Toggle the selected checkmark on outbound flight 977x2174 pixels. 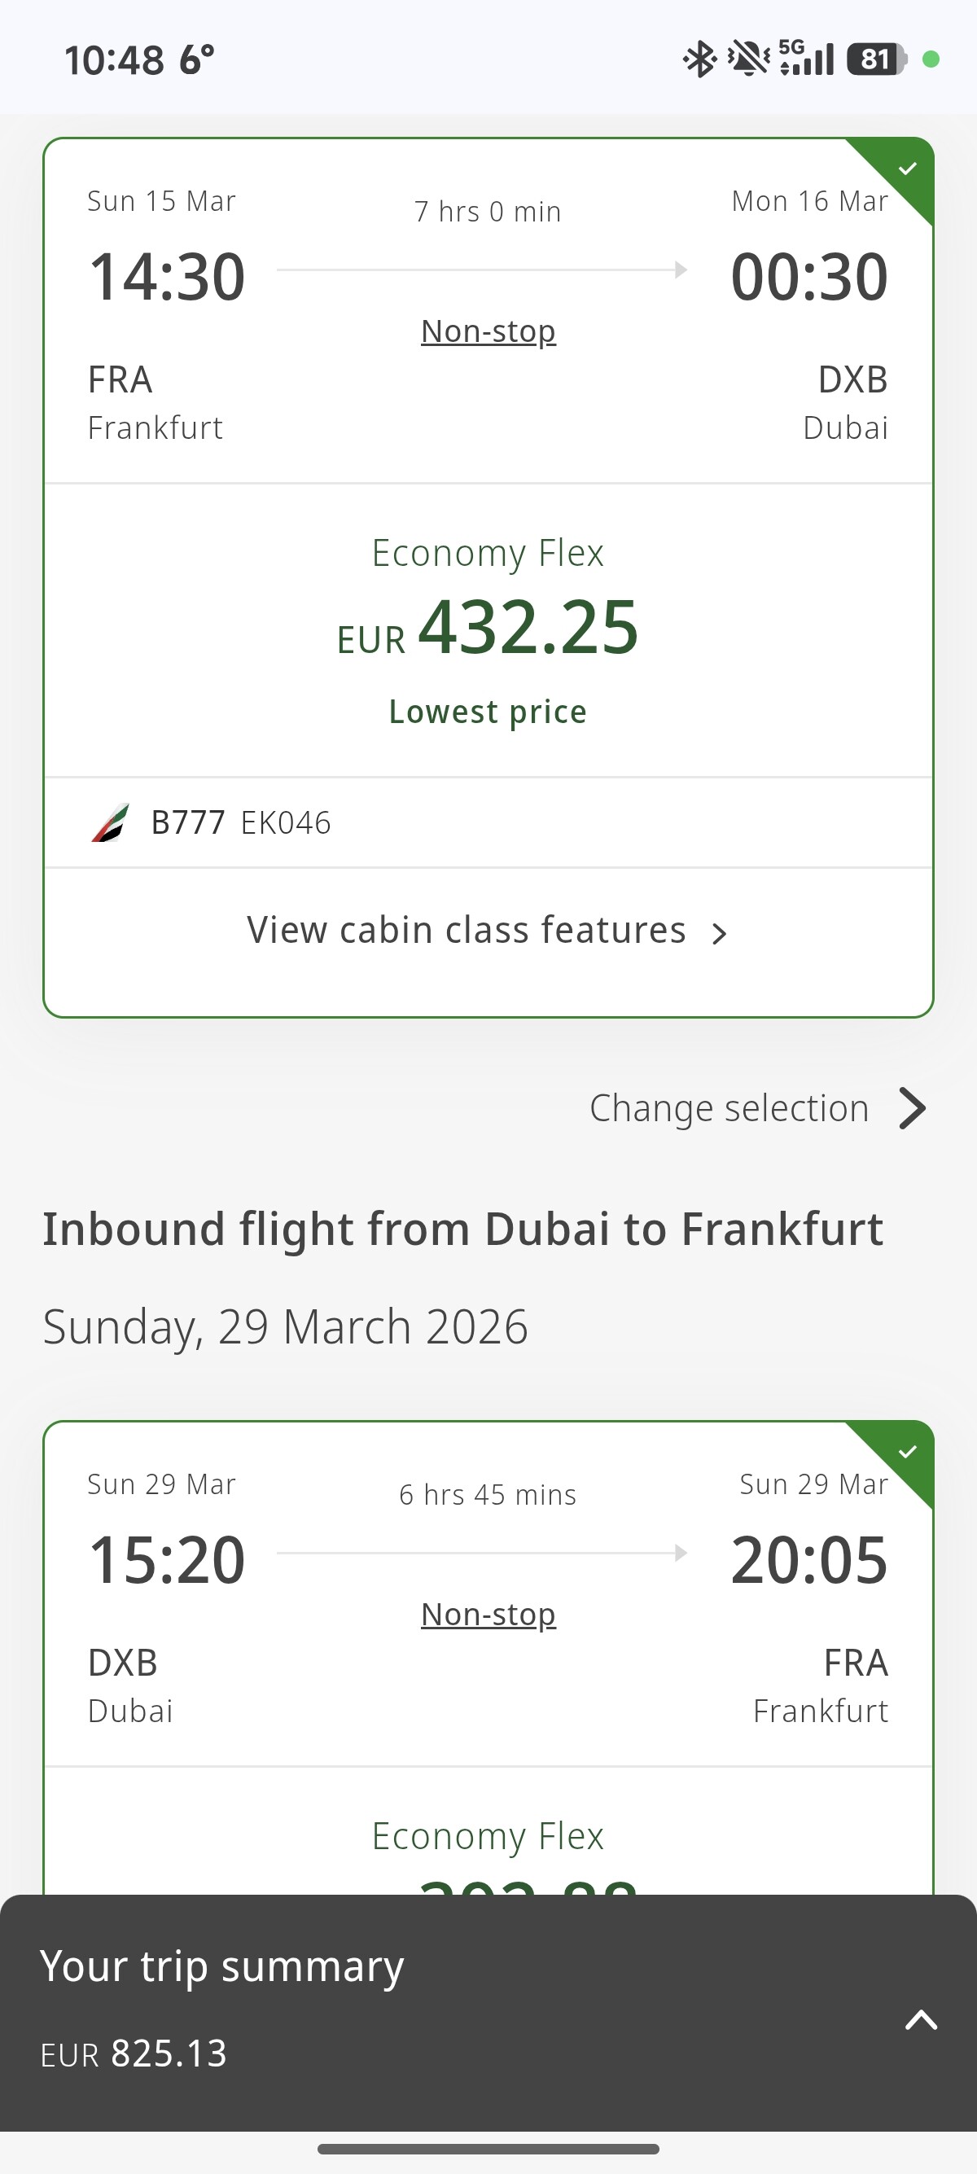click(x=907, y=169)
